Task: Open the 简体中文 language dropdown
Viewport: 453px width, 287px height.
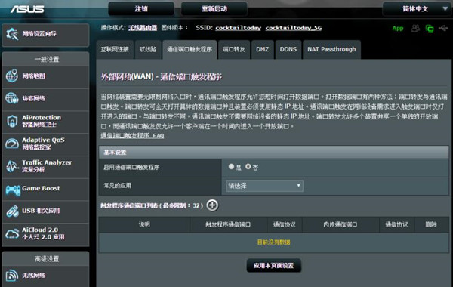Action: coord(417,9)
